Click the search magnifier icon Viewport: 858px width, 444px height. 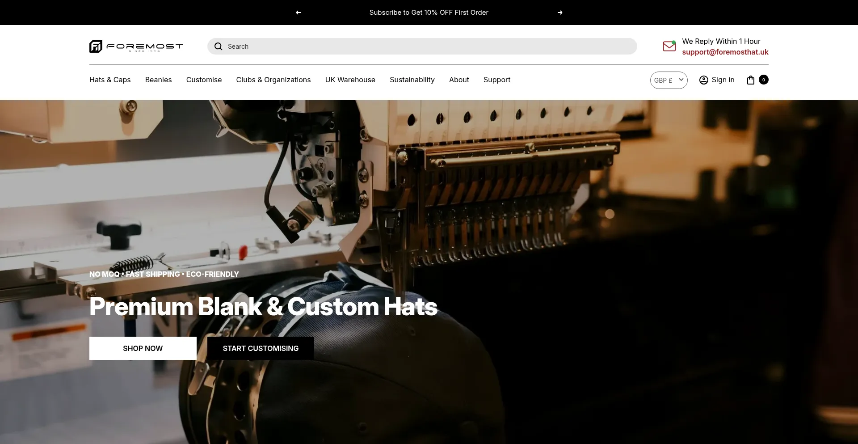click(x=219, y=47)
